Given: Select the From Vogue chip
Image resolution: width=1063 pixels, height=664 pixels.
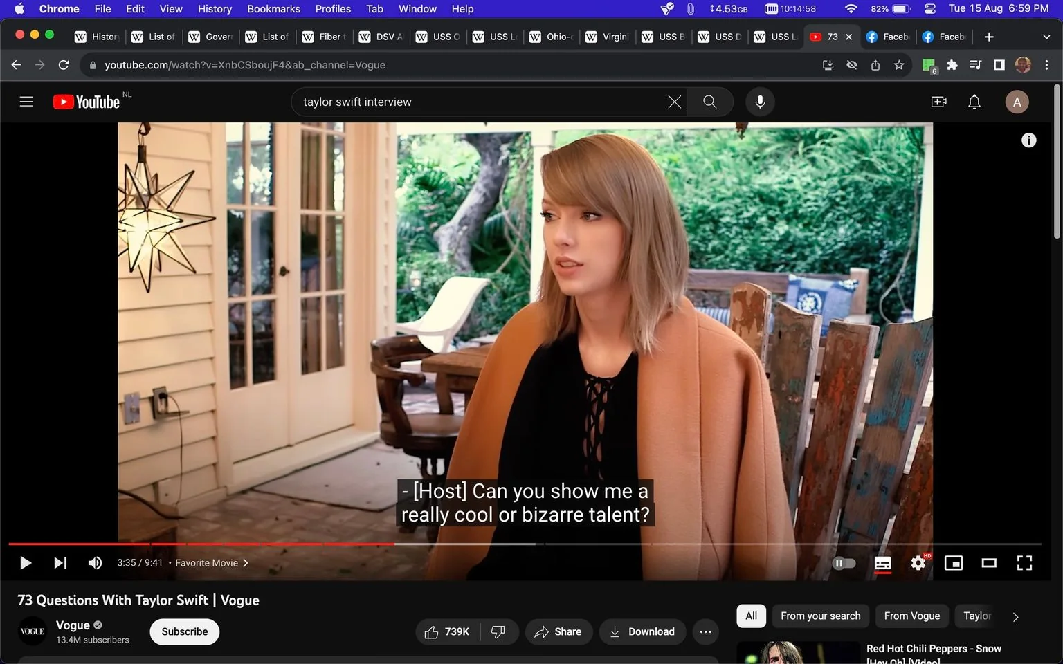Looking at the screenshot, I should click(x=911, y=616).
